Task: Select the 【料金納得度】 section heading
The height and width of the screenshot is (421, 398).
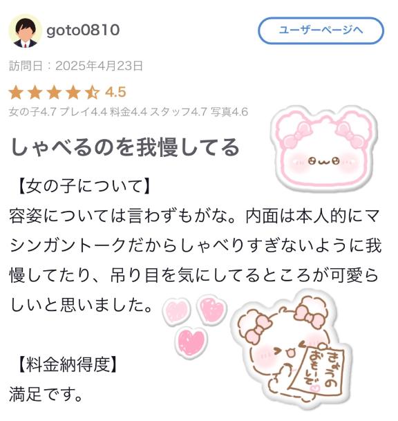Action: pyautogui.click(x=68, y=364)
